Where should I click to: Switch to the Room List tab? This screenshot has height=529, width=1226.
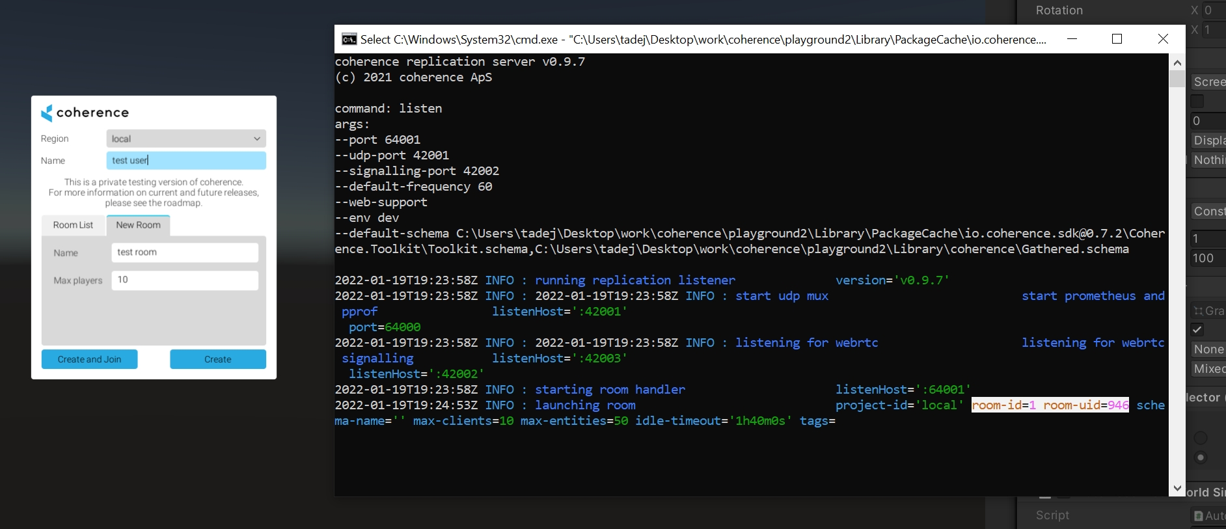click(73, 225)
